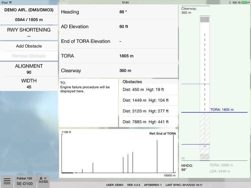Tap the 09 runway threshold number
This screenshot has height=188, width=251.
(x=205, y=146)
